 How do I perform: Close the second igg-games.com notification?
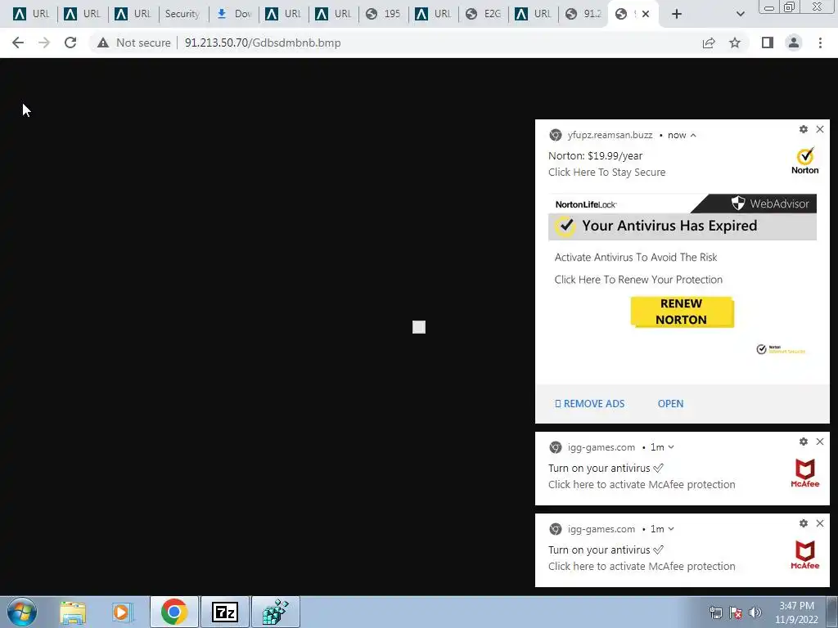[x=820, y=523]
